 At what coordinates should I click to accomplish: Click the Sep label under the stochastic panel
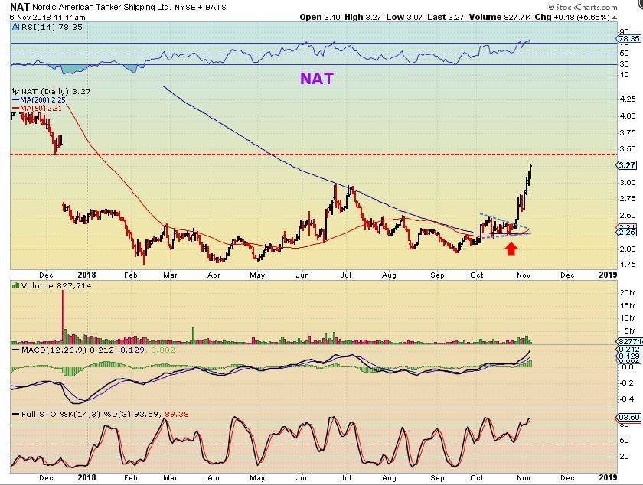click(x=438, y=478)
